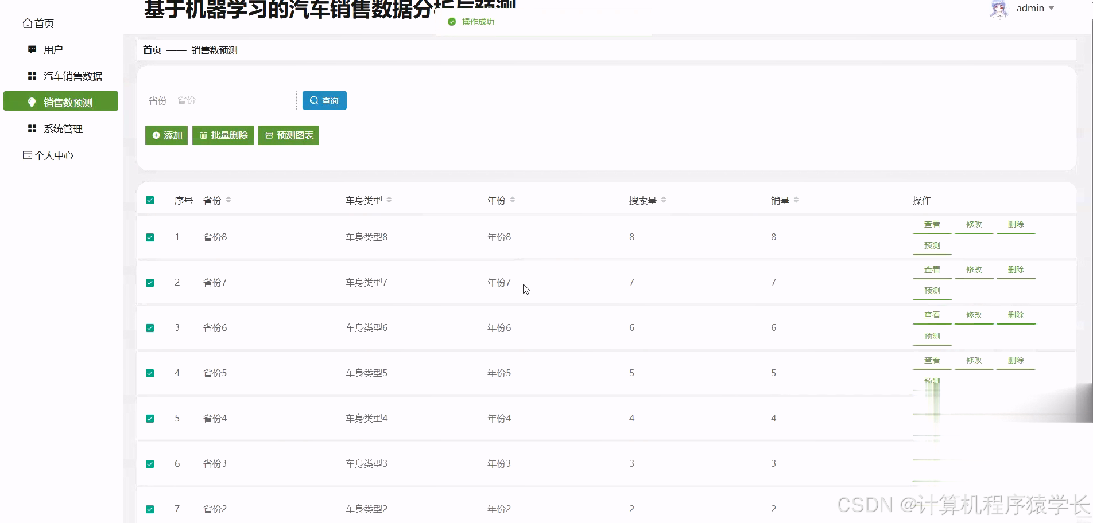
Task: Uncheck the checkbox for row 省份8
Action: pos(150,237)
